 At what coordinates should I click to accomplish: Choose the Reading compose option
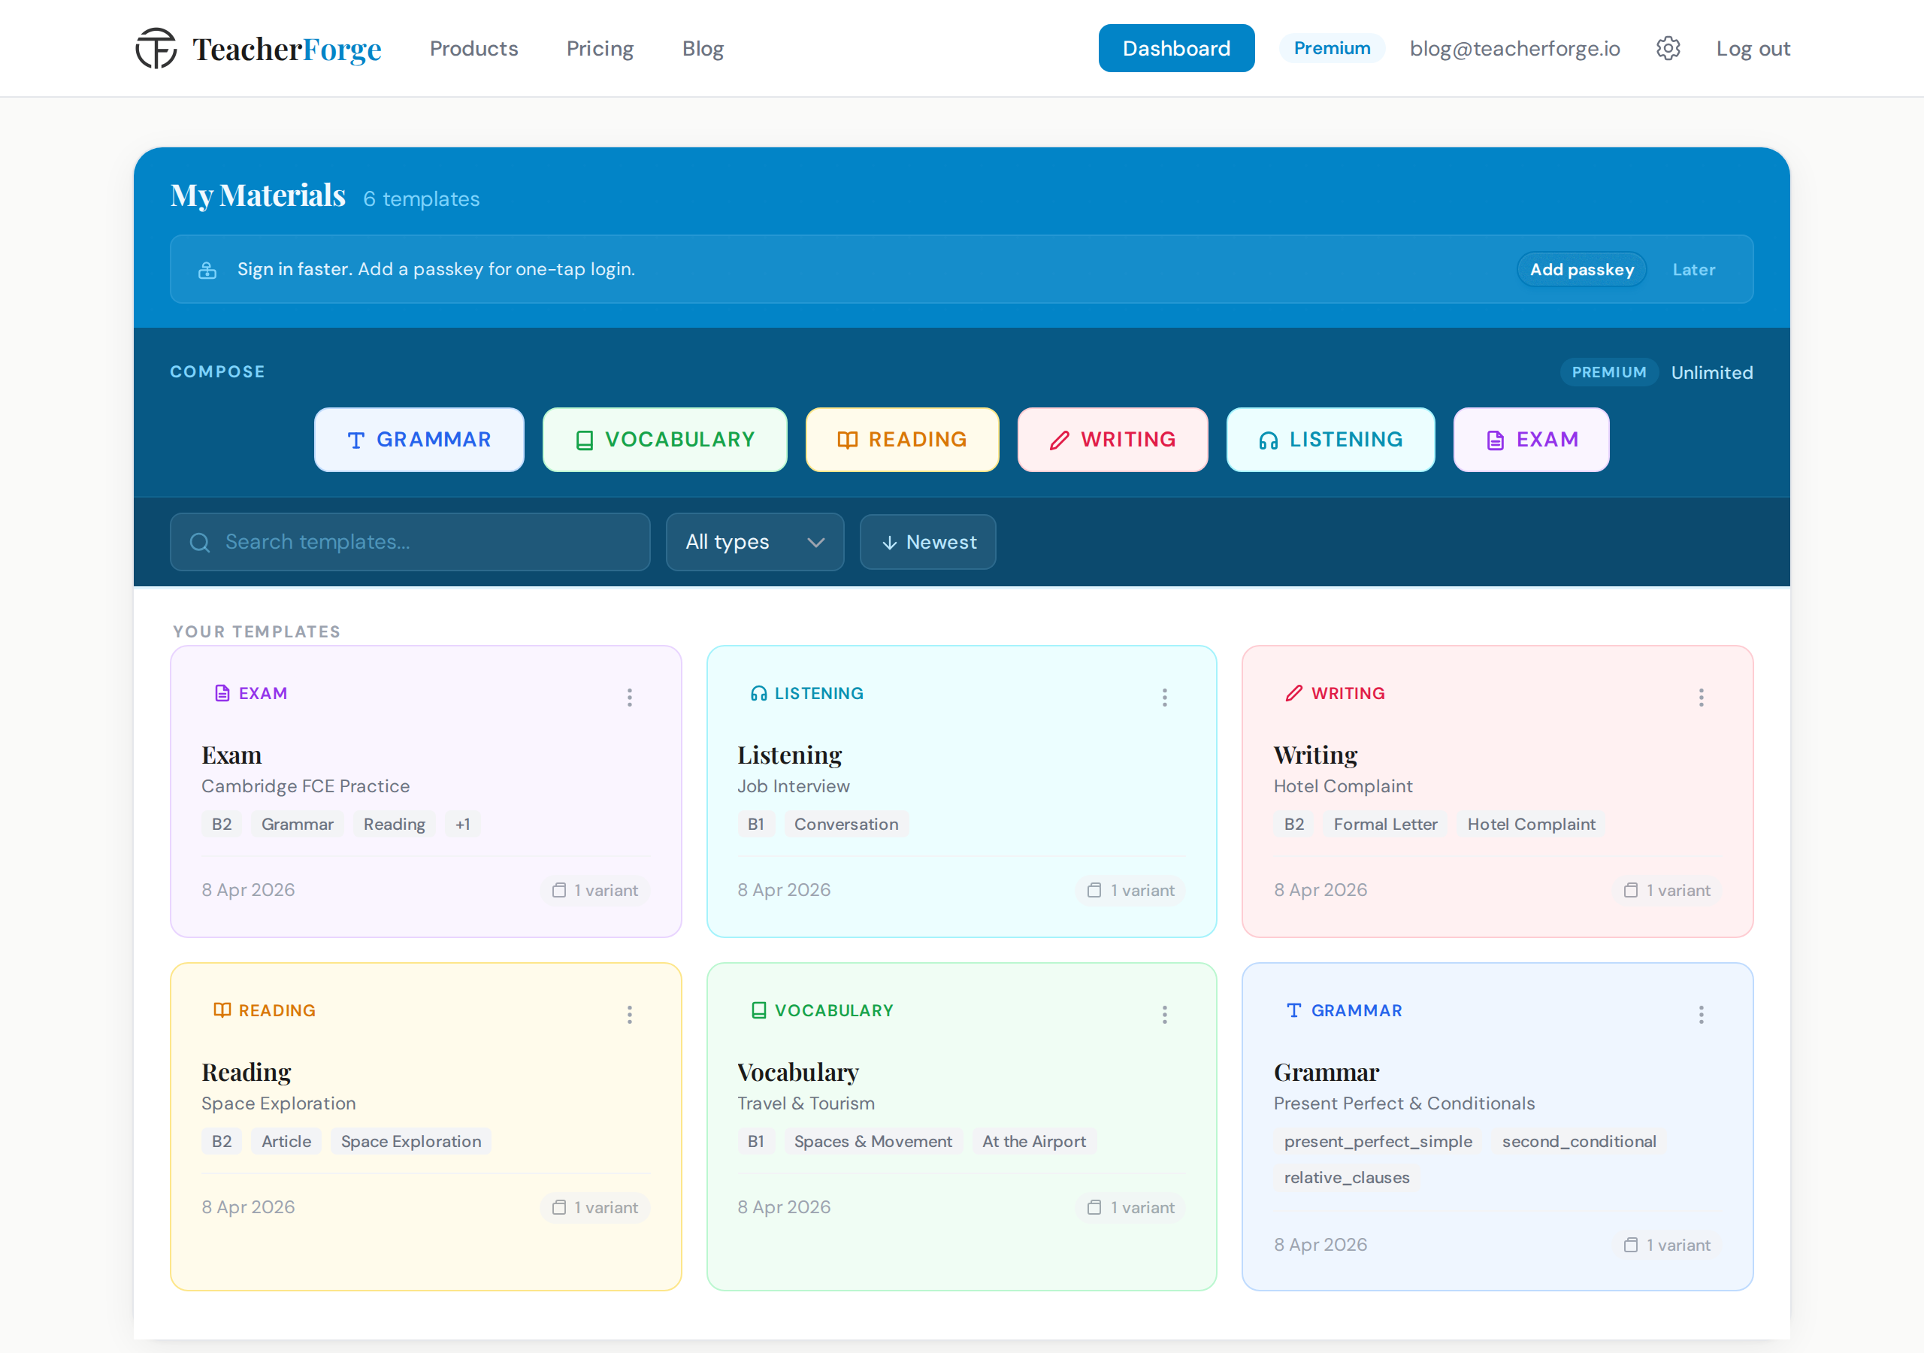902,439
